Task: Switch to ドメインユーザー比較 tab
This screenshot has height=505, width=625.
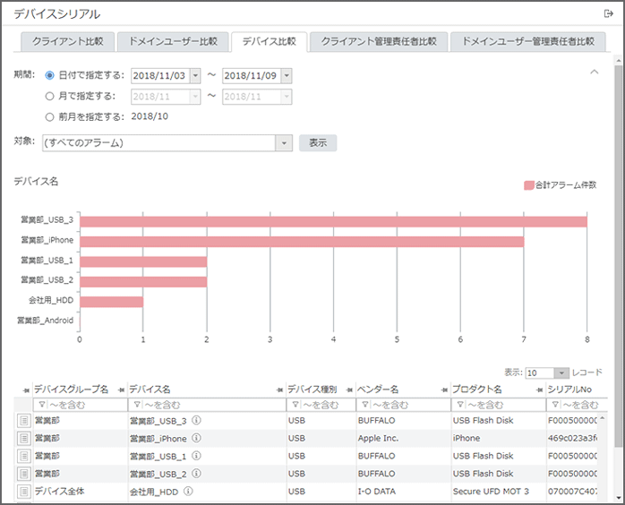Action: pos(173,41)
